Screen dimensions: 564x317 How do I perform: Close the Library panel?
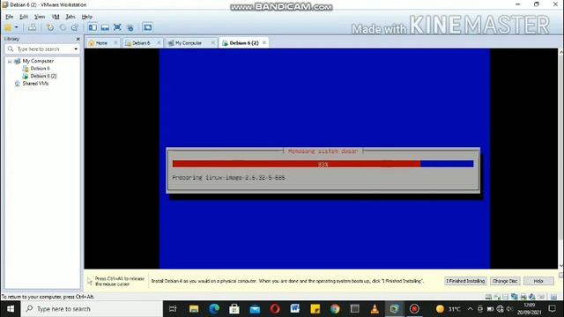(78, 39)
